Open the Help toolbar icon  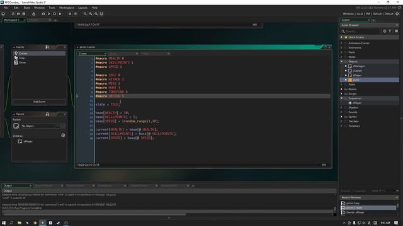coord(76,14)
